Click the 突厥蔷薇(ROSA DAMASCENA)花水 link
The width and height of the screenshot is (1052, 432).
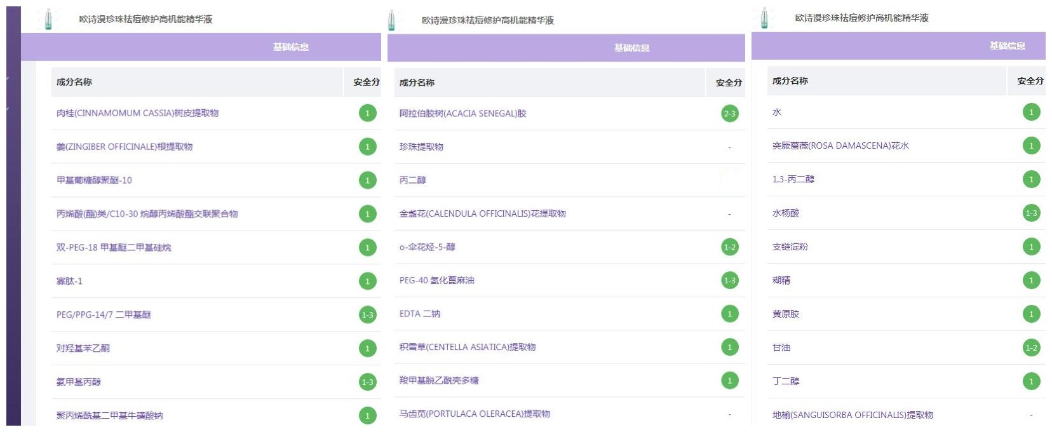[x=840, y=145]
